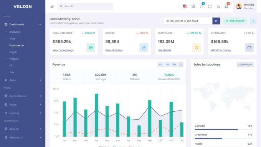This screenshot has width=261, height=147.
Task: Open View net earnings link
Action: [63, 50]
